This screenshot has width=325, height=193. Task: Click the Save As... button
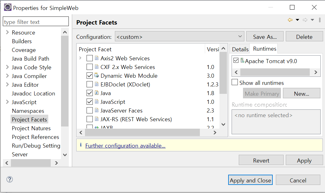265,37
